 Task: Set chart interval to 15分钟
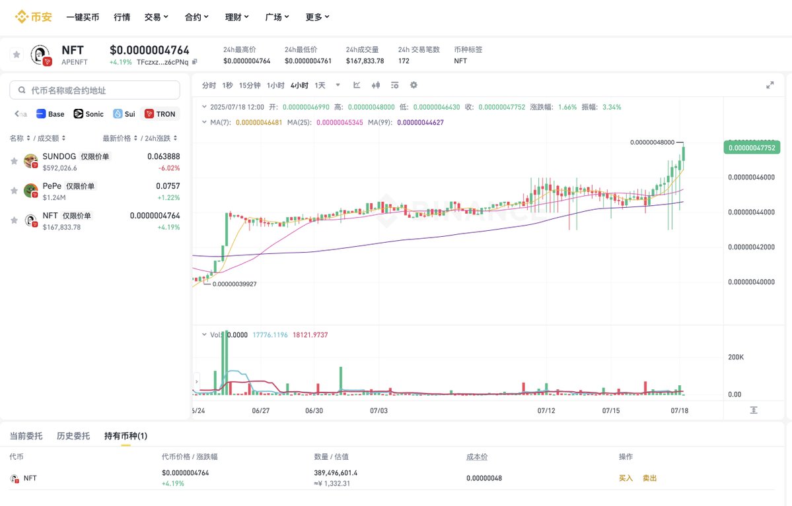click(250, 85)
